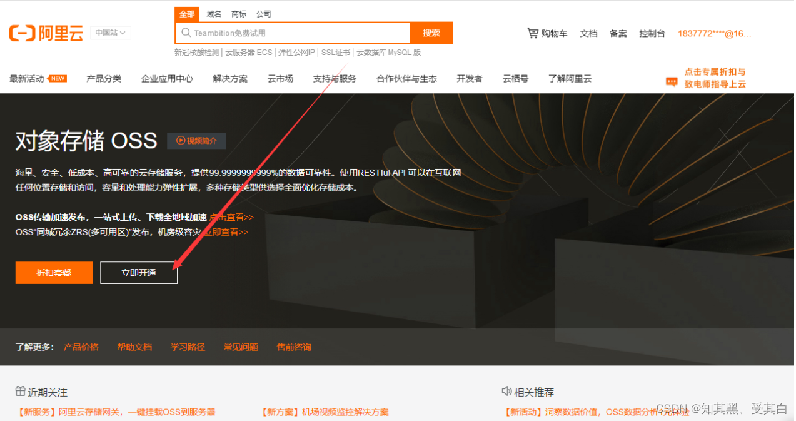Click the magnifier icon in search box

[x=186, y=33]
